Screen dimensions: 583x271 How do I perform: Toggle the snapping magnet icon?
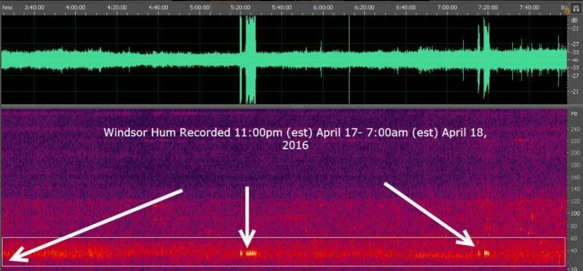click(x=576, y=10)
